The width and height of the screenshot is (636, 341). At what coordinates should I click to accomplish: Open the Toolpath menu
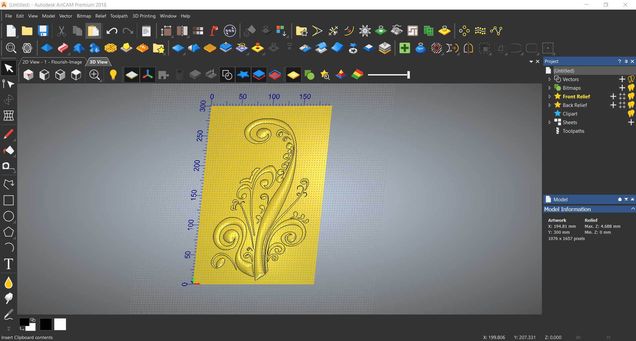pyautogui.click(x=119, y=16)
